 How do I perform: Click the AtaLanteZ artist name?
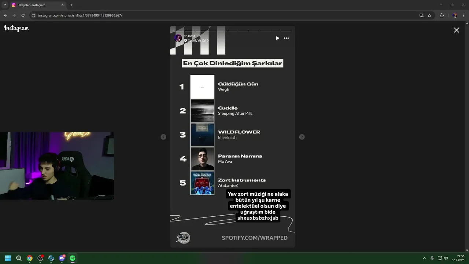[x=228, y=186]
